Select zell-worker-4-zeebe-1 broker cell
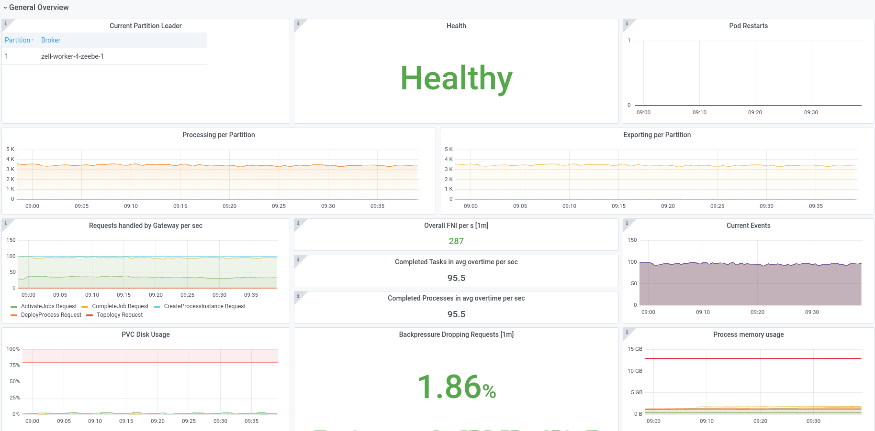The width and height of the screenshot is (875, 431). [123, 56]
